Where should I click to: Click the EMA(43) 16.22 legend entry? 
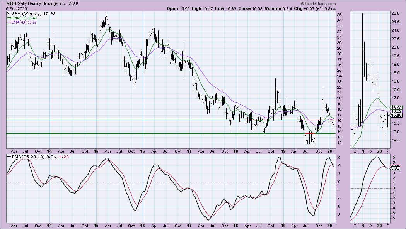pyautogui.click(x=24, y=22)
